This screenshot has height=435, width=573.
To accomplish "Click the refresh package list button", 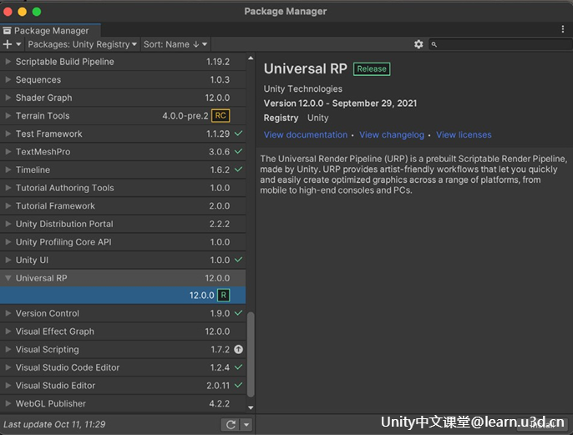I will [x=231, y=424].
